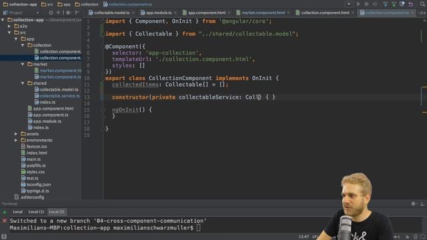Collapse the collection folder node
The image size is (427, 240).
[23, 45]
